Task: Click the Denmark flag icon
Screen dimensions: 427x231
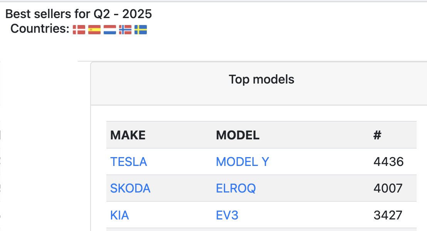Action: click(79, 30)
